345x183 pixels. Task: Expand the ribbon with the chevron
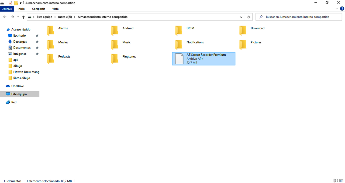pyautogui.click(x=337, y=9)
